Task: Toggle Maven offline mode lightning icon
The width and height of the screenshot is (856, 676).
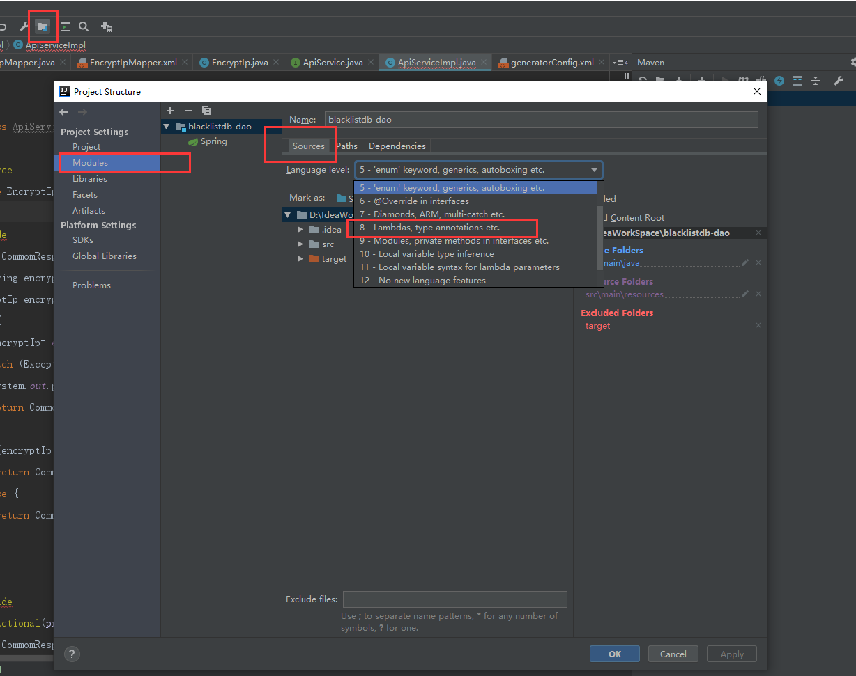Action: pyautogui.click(x=779, y=81)
